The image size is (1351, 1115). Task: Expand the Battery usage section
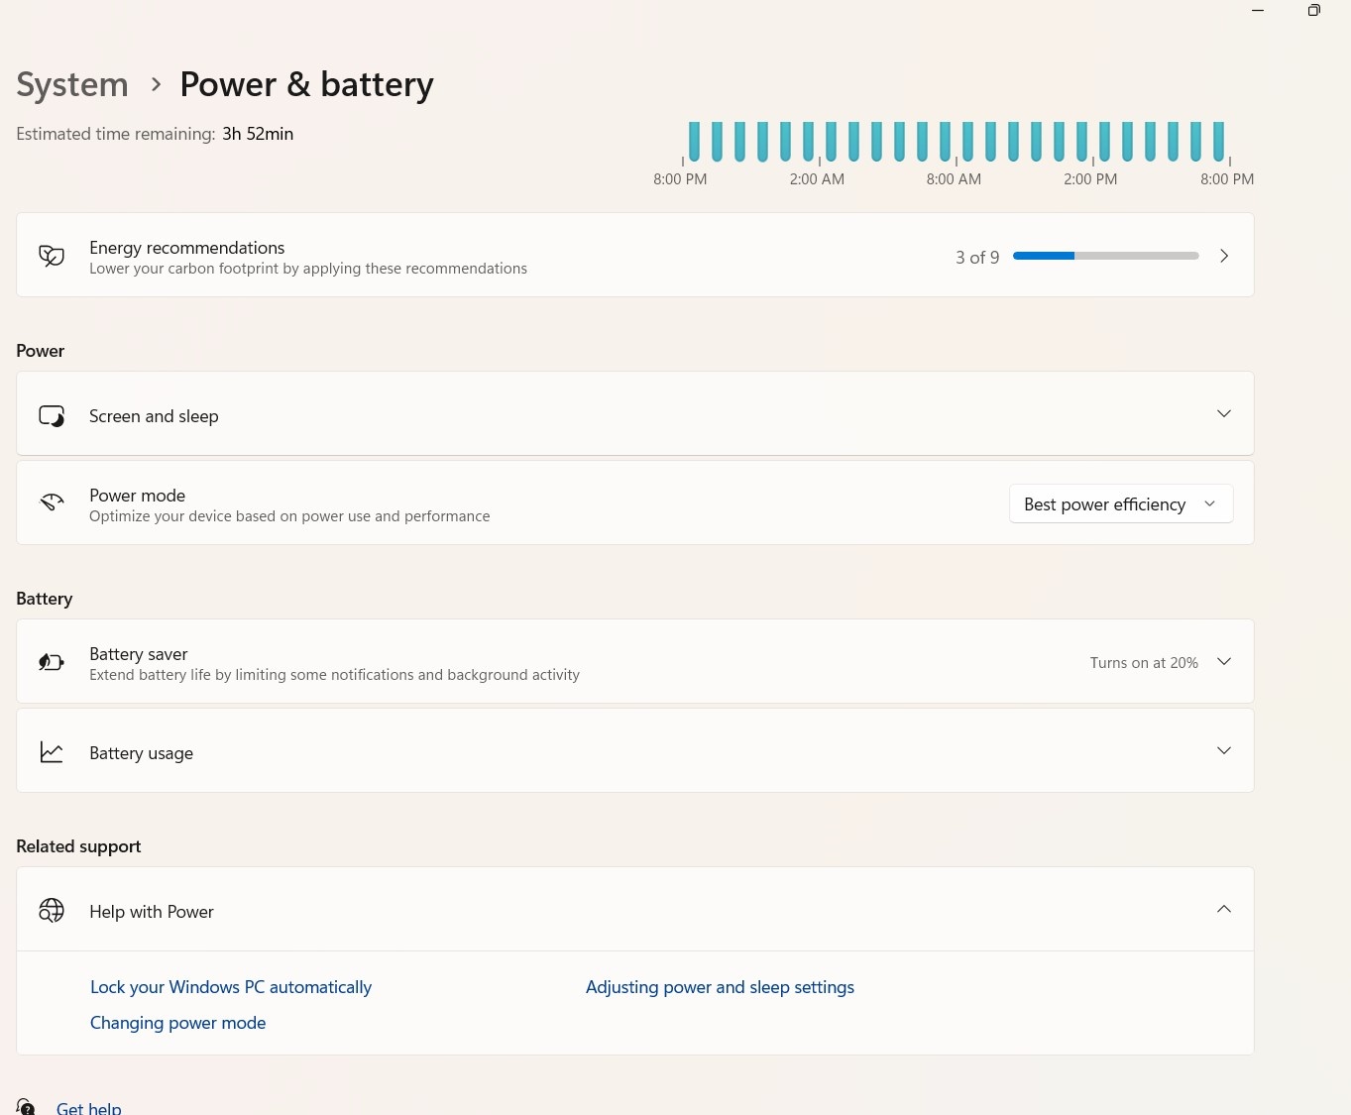1223,750
